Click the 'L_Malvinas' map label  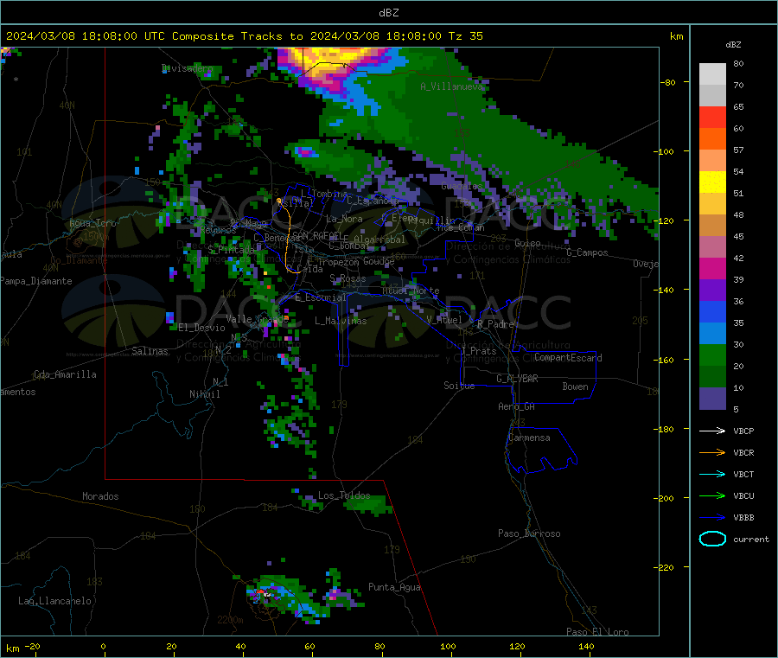click(341, 321)
